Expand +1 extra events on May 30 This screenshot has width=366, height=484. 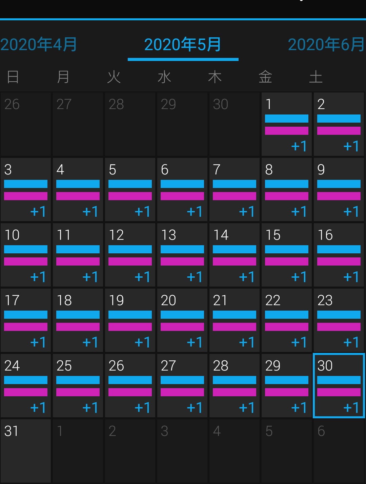[x=351, y=407]
